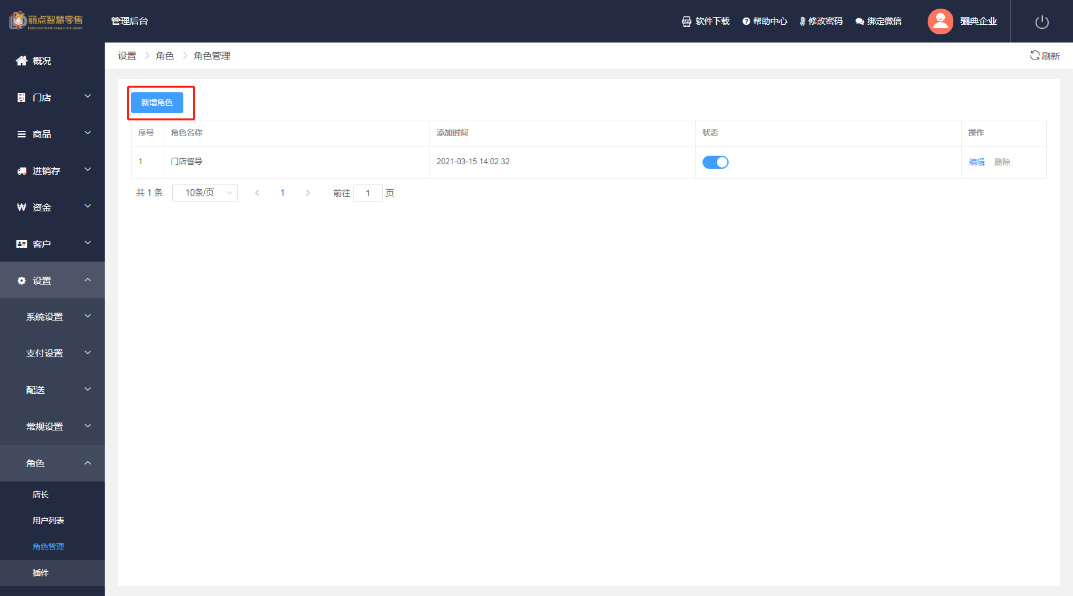Click the 刷新 text link

coord(1051,56)
